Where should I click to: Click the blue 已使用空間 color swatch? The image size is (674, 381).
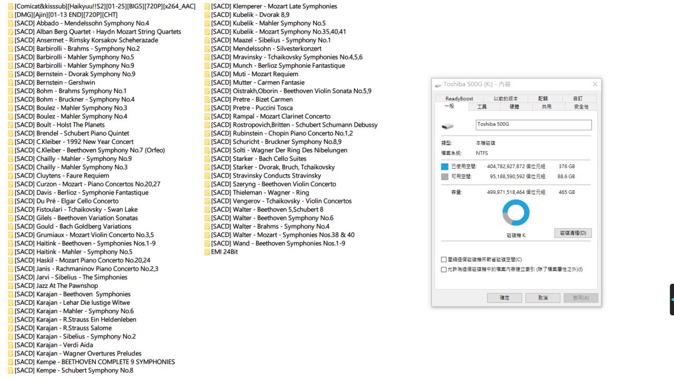[444, 167]
